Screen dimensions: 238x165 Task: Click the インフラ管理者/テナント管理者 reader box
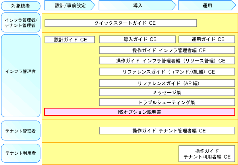click(21, 23)
